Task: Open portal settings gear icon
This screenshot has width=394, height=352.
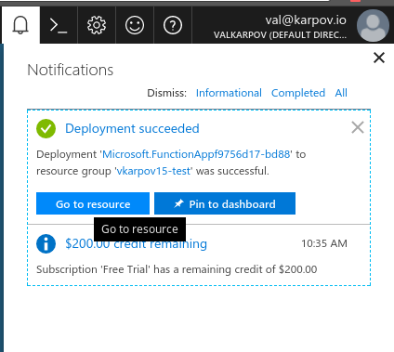Action: point(97,25)
